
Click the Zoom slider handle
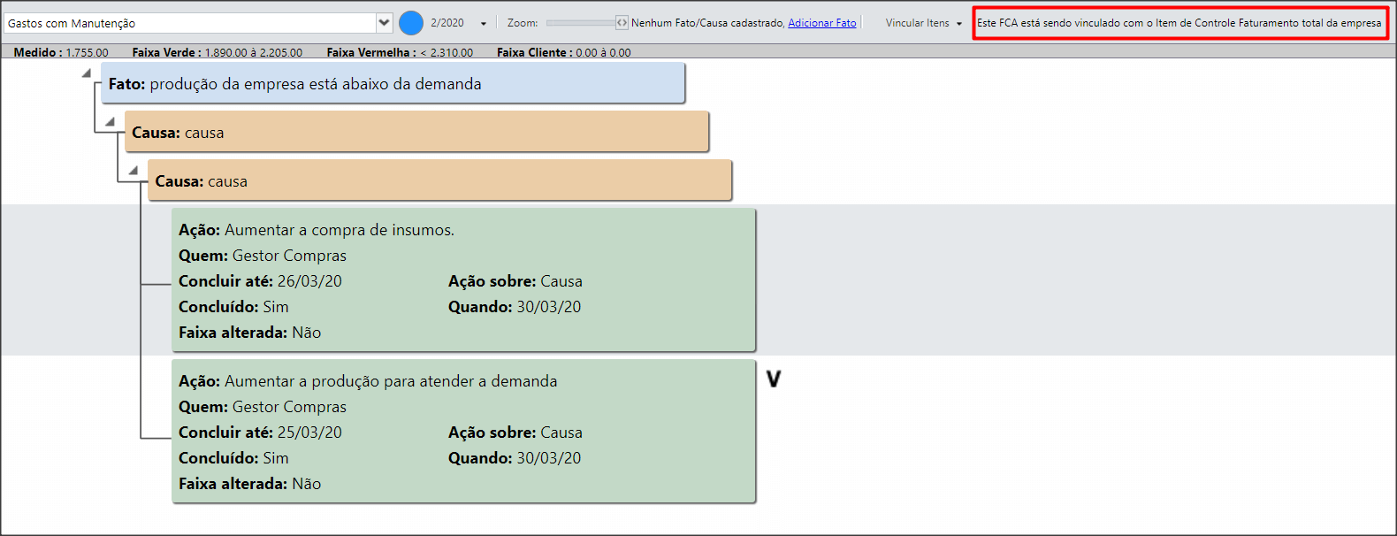click(x=622, y=23)
